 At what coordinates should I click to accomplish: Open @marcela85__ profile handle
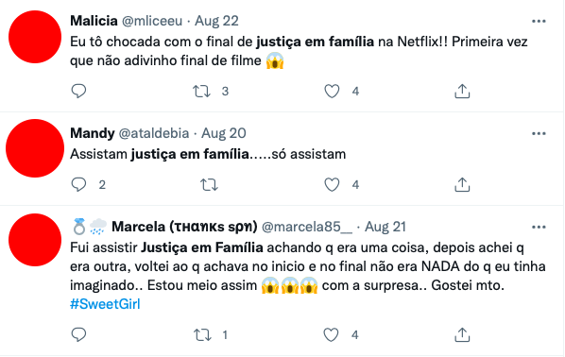tap(307, 227)
